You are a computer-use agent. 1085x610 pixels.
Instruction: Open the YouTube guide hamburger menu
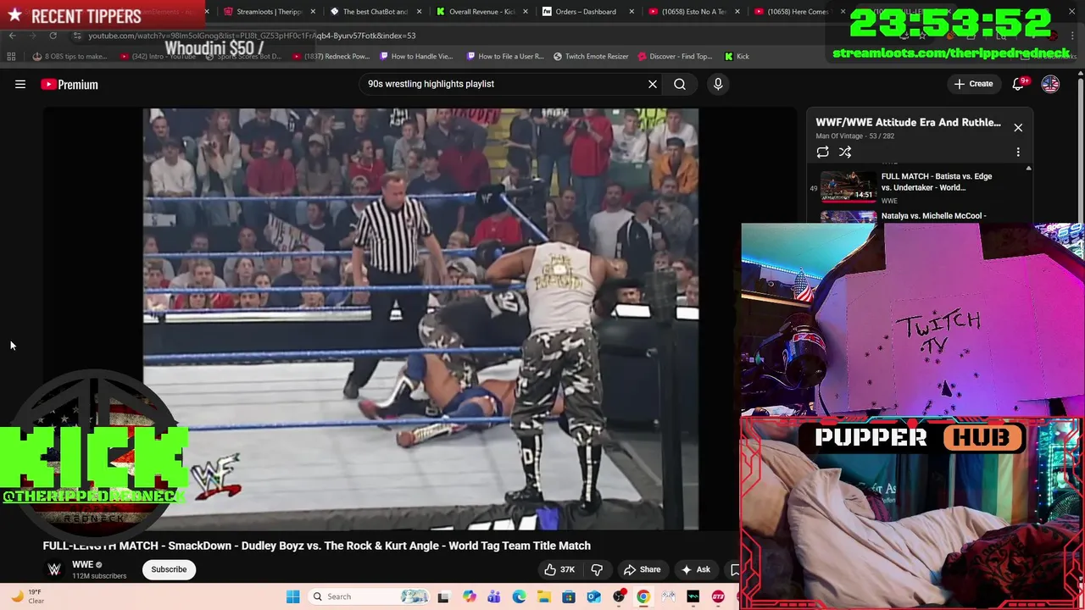tap(20, 84)
